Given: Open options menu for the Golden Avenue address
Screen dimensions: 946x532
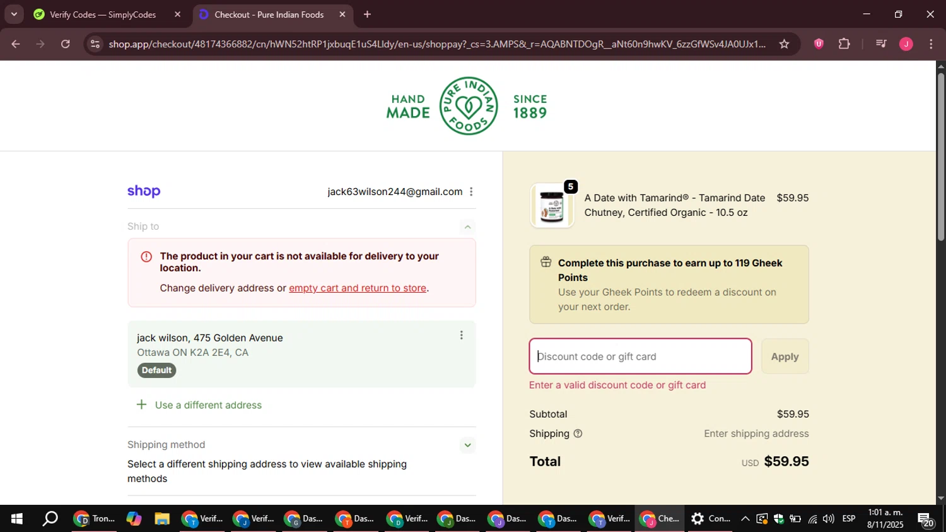Looking at the screenshot, I should (461, 335).
